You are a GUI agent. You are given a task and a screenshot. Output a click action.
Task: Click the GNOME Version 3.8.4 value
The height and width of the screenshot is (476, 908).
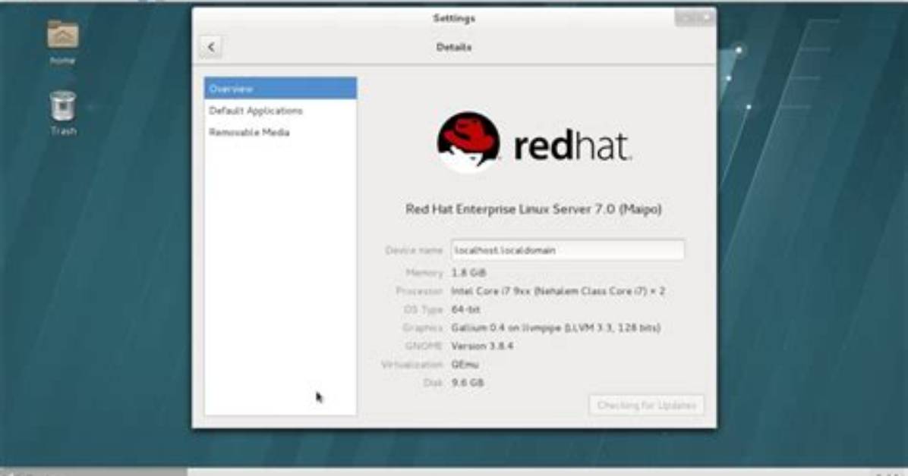[482, 346]
